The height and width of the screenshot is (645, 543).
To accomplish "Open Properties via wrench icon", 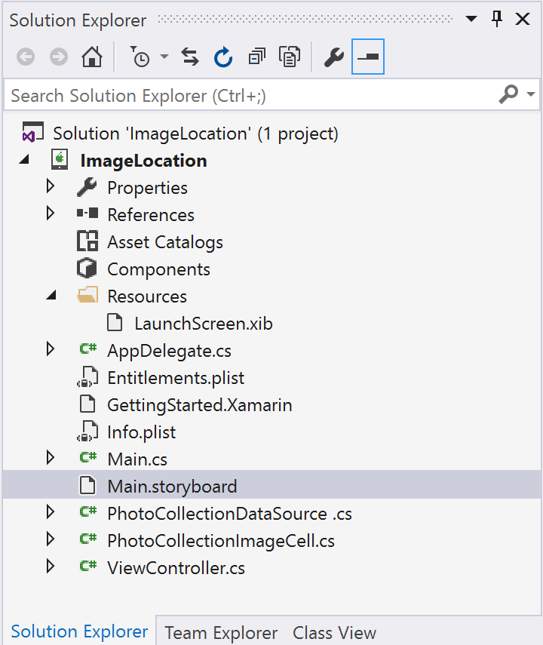I will (x=333, y=57).
